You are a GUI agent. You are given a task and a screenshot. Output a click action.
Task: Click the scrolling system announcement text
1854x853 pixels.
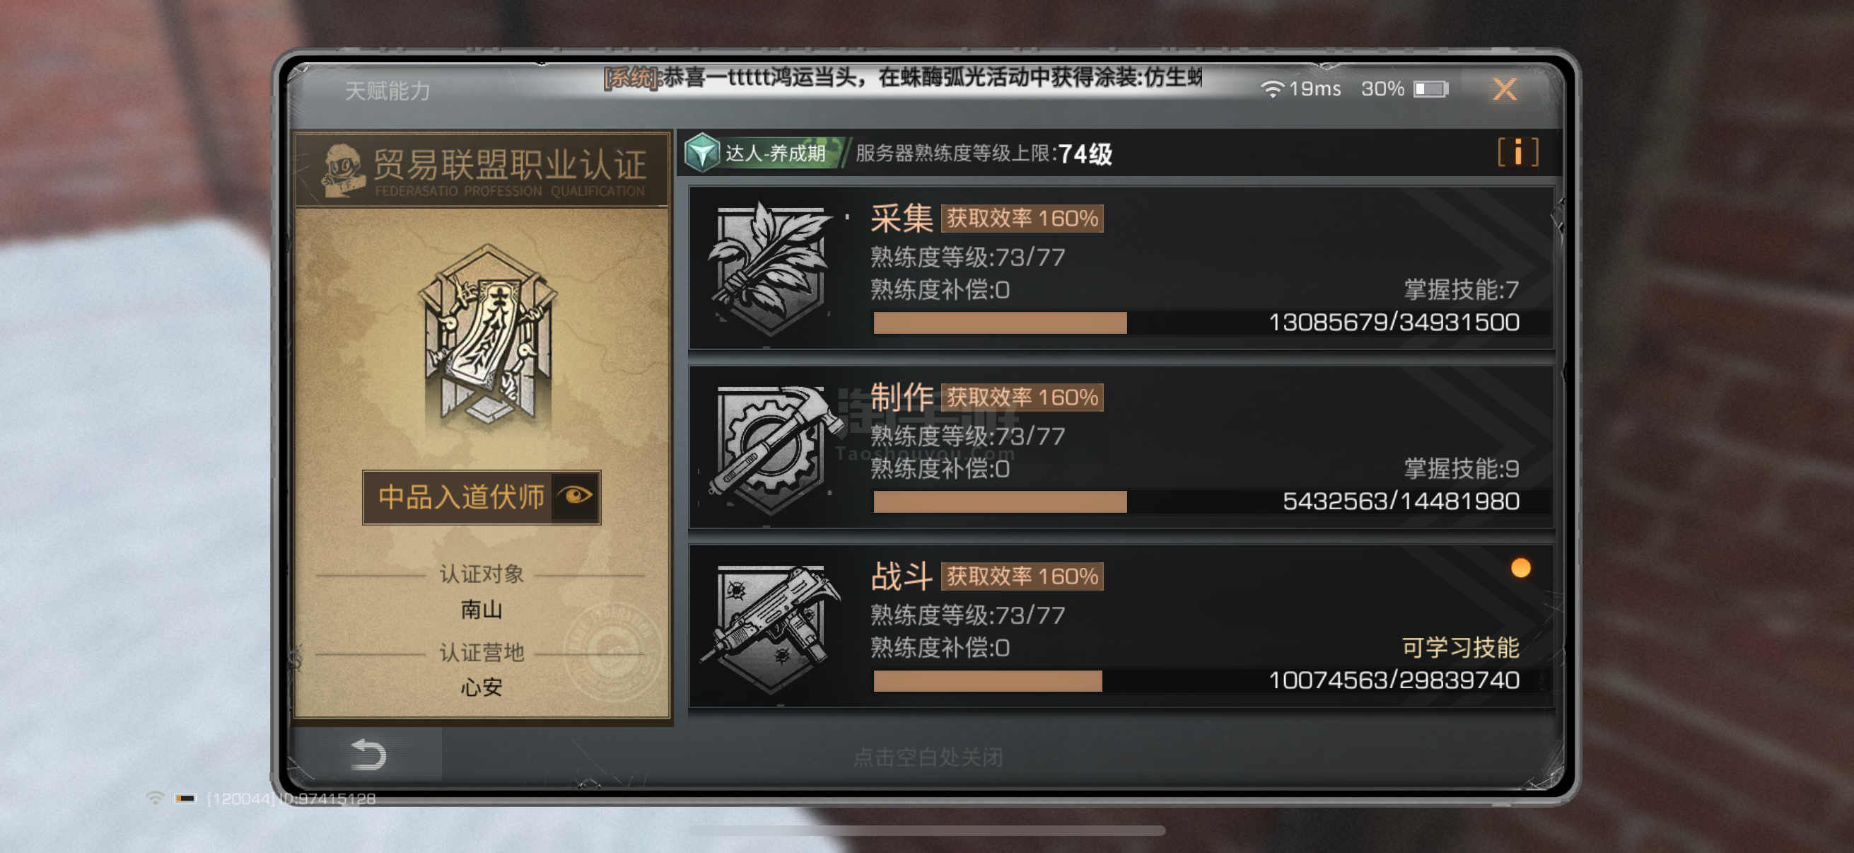click(902, 78)
